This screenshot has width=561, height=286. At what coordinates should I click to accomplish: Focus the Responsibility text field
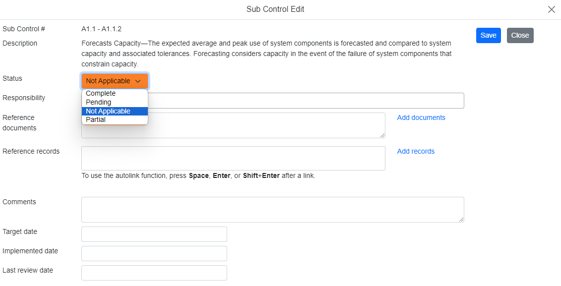click(x=306, y=101)
